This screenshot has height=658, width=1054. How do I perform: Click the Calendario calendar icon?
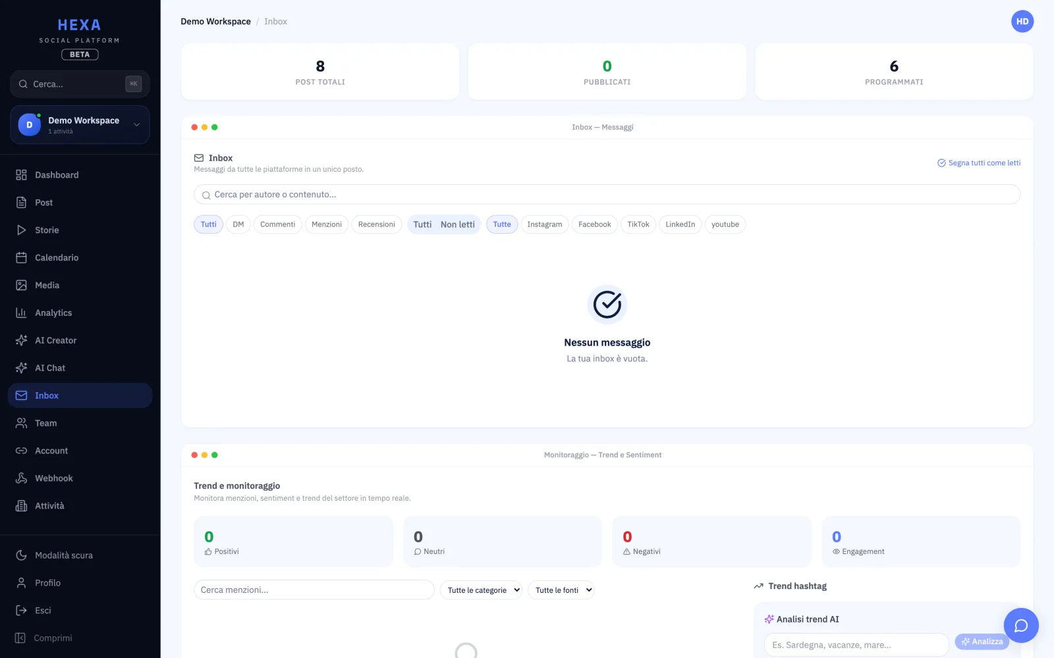tap(21, 258)
